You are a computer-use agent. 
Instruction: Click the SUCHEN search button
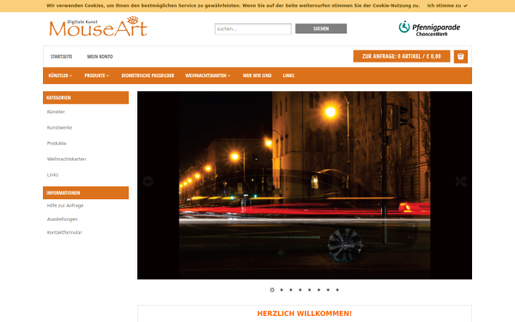(321, 28)
